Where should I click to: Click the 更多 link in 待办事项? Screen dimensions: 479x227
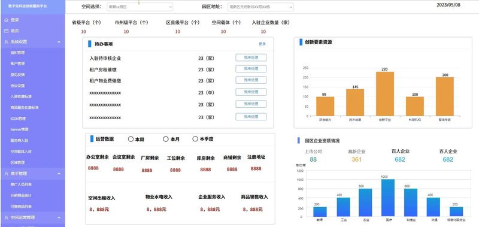(x=262, y=44)
